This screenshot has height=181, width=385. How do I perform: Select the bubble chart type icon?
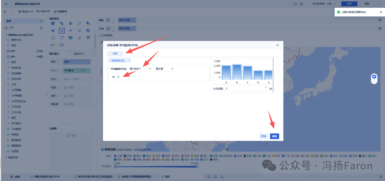[x=88, y=23]
